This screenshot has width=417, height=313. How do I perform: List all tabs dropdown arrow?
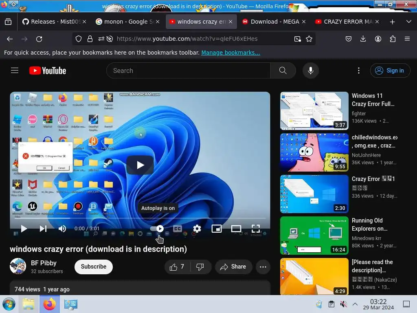tap(409, 22)
